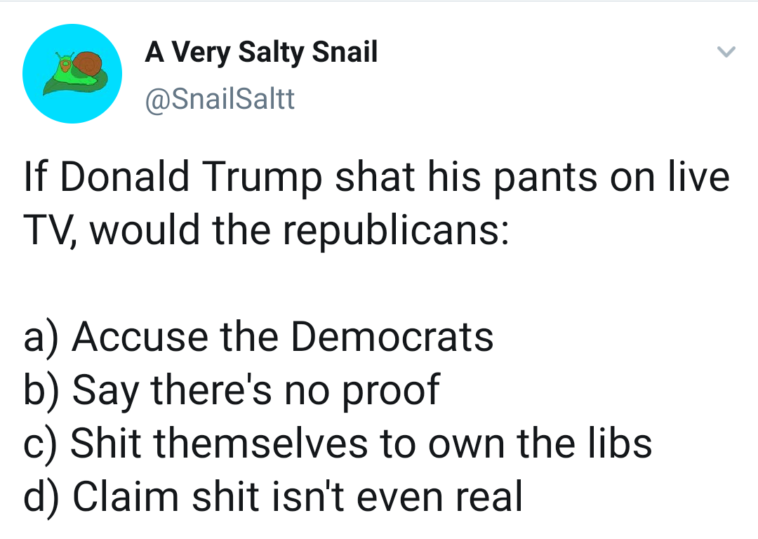Image resolution: width=758 pixels, height=539 pixels.
Task: Open A Very Salty Snail profile name
Action: click(x=261, y=52)
